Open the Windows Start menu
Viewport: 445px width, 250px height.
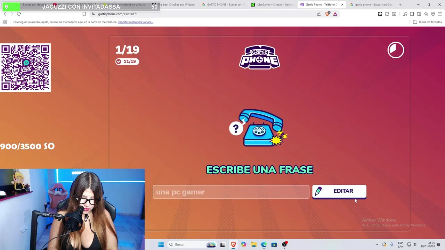click(x=161, y=244)
